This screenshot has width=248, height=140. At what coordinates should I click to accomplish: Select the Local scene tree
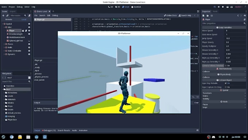point(24,19)
